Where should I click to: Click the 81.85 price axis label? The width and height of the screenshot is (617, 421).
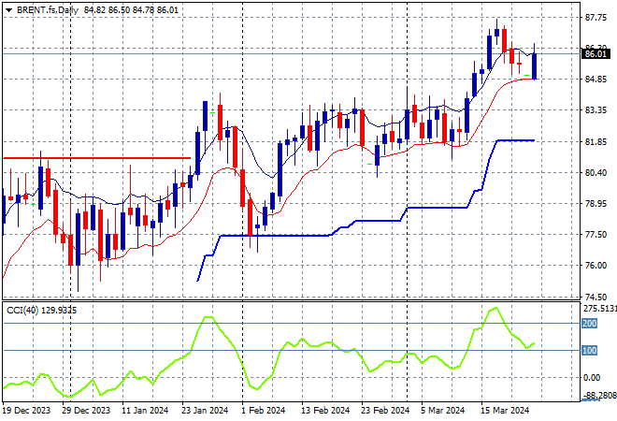click(595, 142)
